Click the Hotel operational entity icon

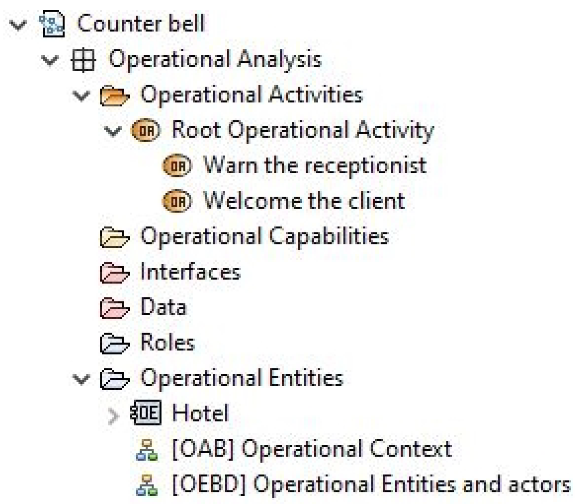[x=146, y=413]
